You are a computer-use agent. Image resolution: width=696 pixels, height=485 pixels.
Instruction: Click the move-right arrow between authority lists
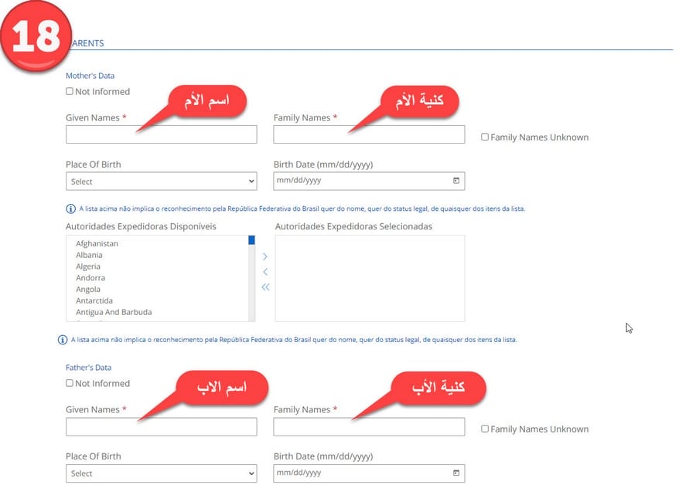click(265, 256)
